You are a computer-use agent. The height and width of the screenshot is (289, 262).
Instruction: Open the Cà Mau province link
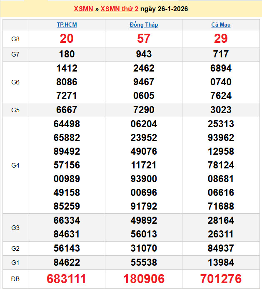pyautogui.click(x=221, y=25)
